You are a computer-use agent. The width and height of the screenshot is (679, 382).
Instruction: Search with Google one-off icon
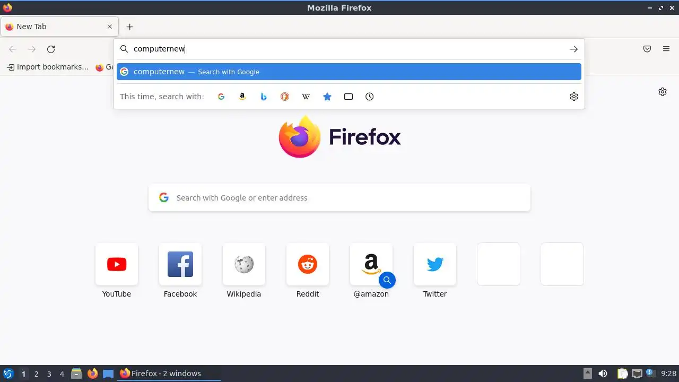point(221,97)
